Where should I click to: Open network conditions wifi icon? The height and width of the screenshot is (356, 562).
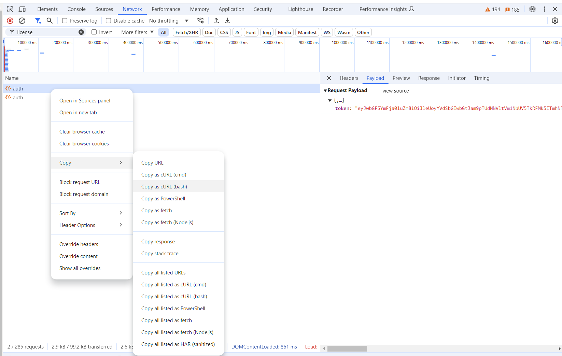[200, 21]
